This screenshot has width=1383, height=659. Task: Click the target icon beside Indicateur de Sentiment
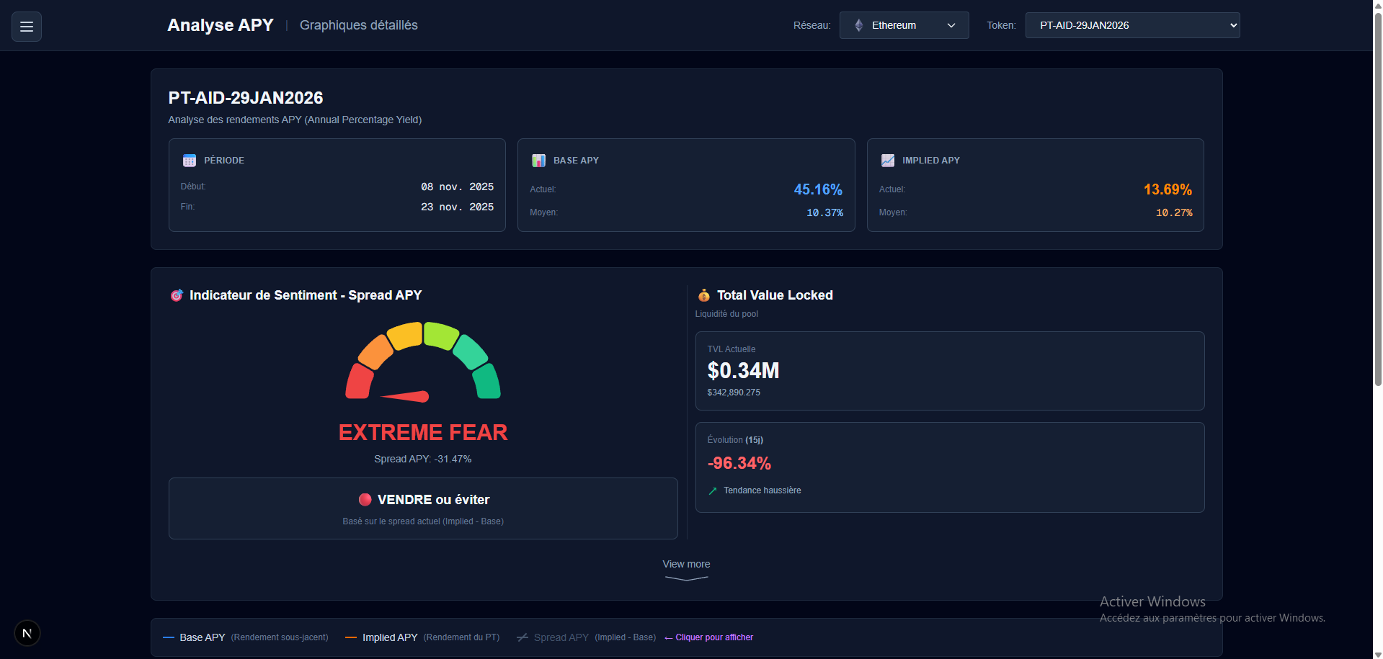(x=177, y=295)
